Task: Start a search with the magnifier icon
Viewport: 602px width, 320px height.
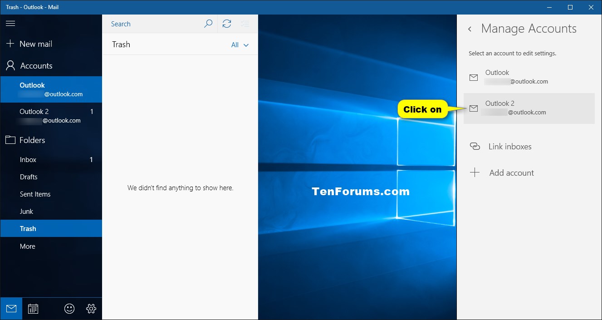Action: coord(208,24)
